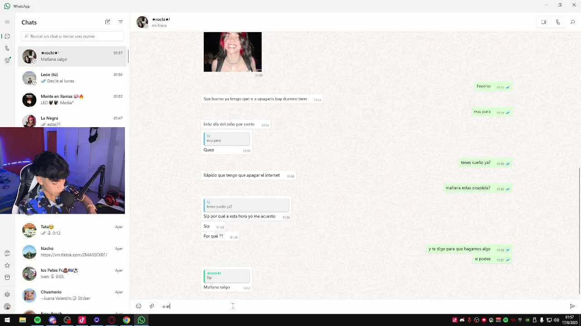Click the NVIDIA tray icon
The height and width of the screenshot is (326, 581).
click(x=527, y=320)
